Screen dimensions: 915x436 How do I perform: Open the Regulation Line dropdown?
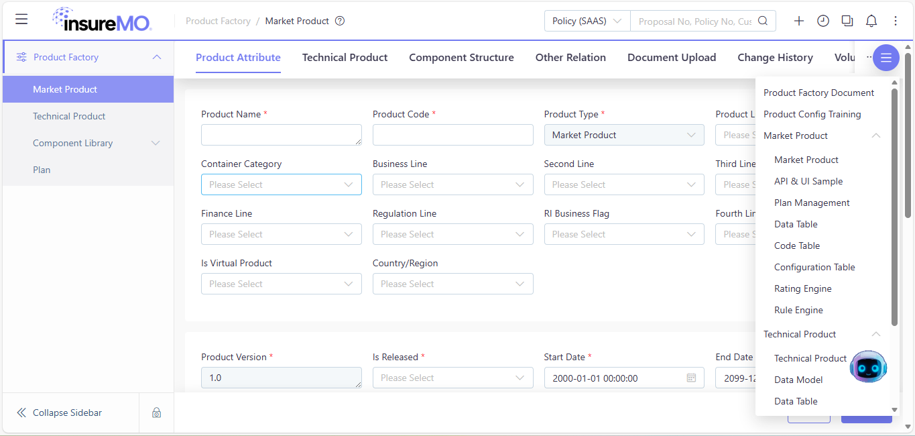(453, 234)
